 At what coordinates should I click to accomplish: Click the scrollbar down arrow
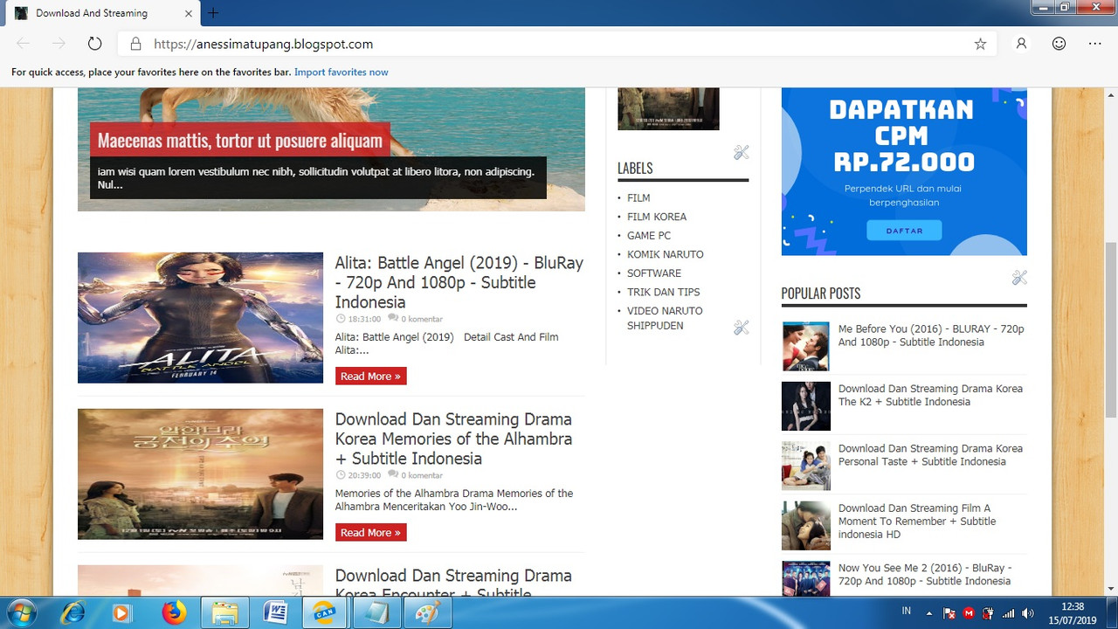click(x=1111, y=589)
